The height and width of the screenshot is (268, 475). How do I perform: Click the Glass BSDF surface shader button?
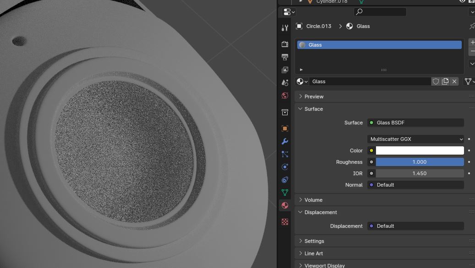416,123
